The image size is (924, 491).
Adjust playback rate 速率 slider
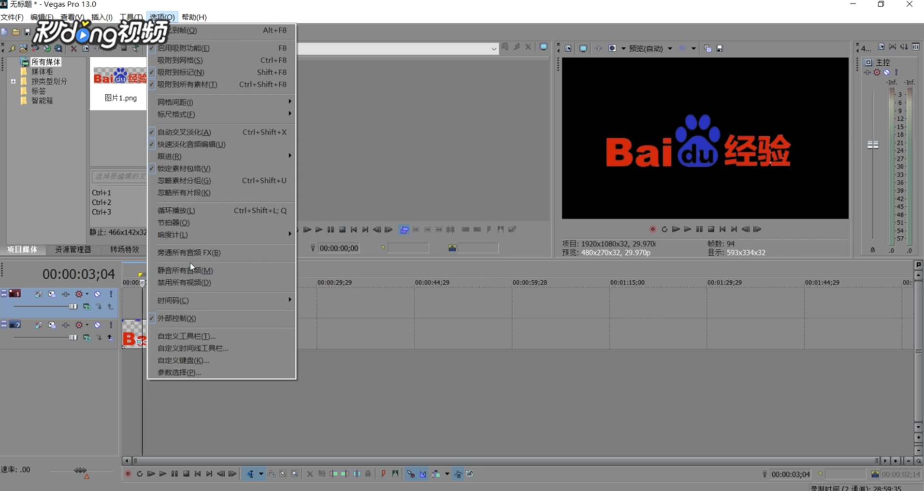click(x=80, y=470)
